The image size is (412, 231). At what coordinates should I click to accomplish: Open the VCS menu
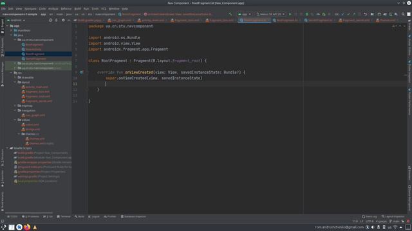point(104,8)
